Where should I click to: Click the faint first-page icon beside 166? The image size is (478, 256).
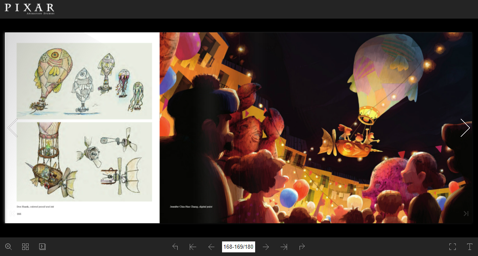(x=12, y=214)
